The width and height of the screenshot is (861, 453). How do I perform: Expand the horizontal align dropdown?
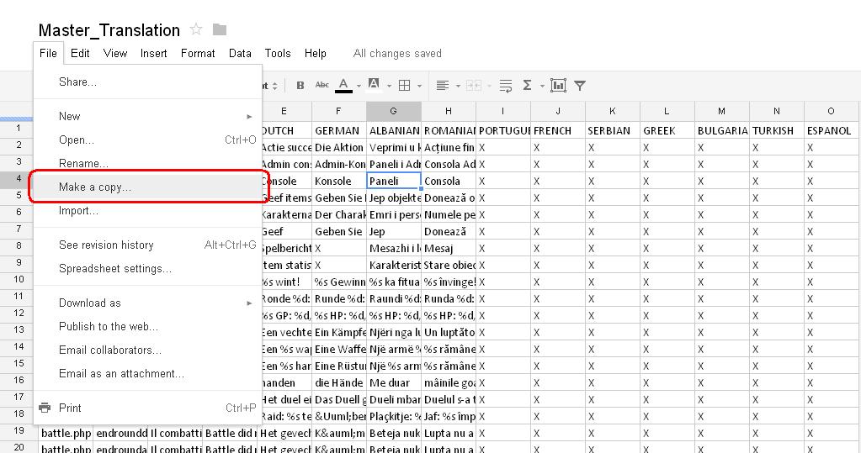tap(446, 85)
